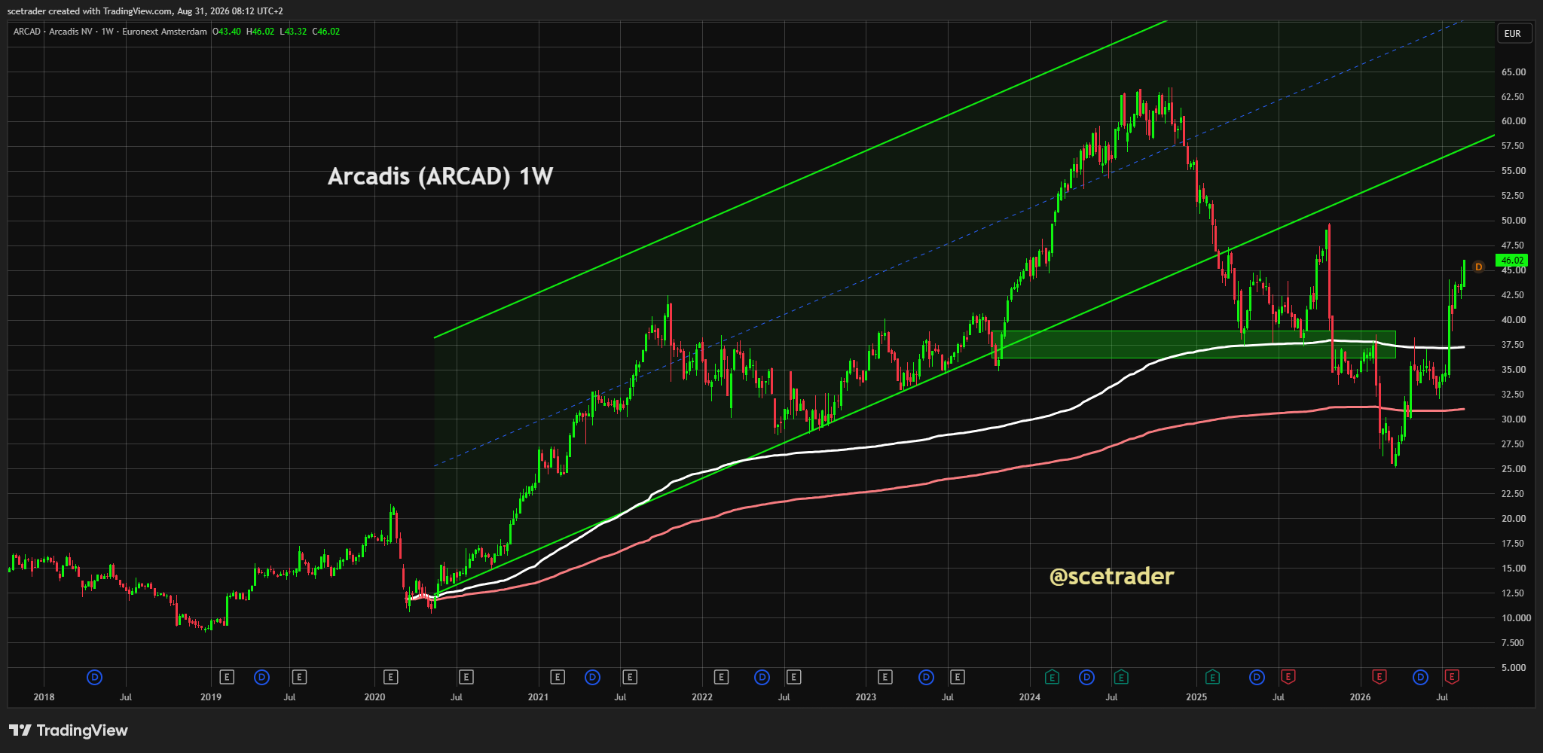This screenshot has width=1543, height=753.
Task: Open the early-2022 earnings E marker
Action: click(721, 677)
